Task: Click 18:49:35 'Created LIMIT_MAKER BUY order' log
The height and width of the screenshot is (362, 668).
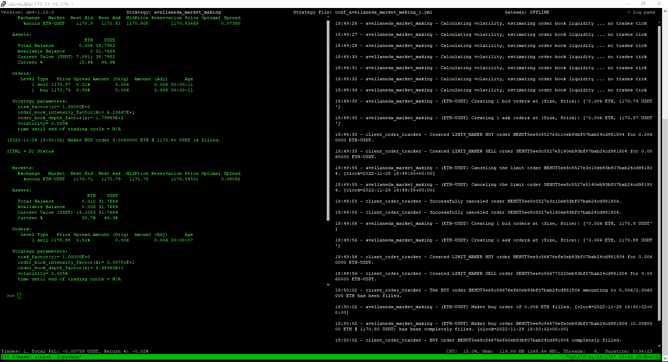Action: click(x=494, y=137)
